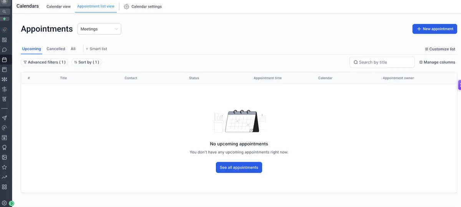
Task: Click the Appointment owner column header
Action: (398, 78)
